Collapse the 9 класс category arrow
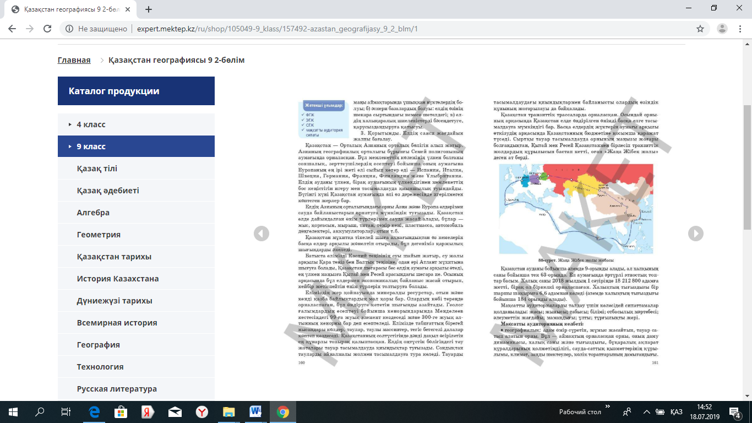The image size is (752, 423). (70, 147)
